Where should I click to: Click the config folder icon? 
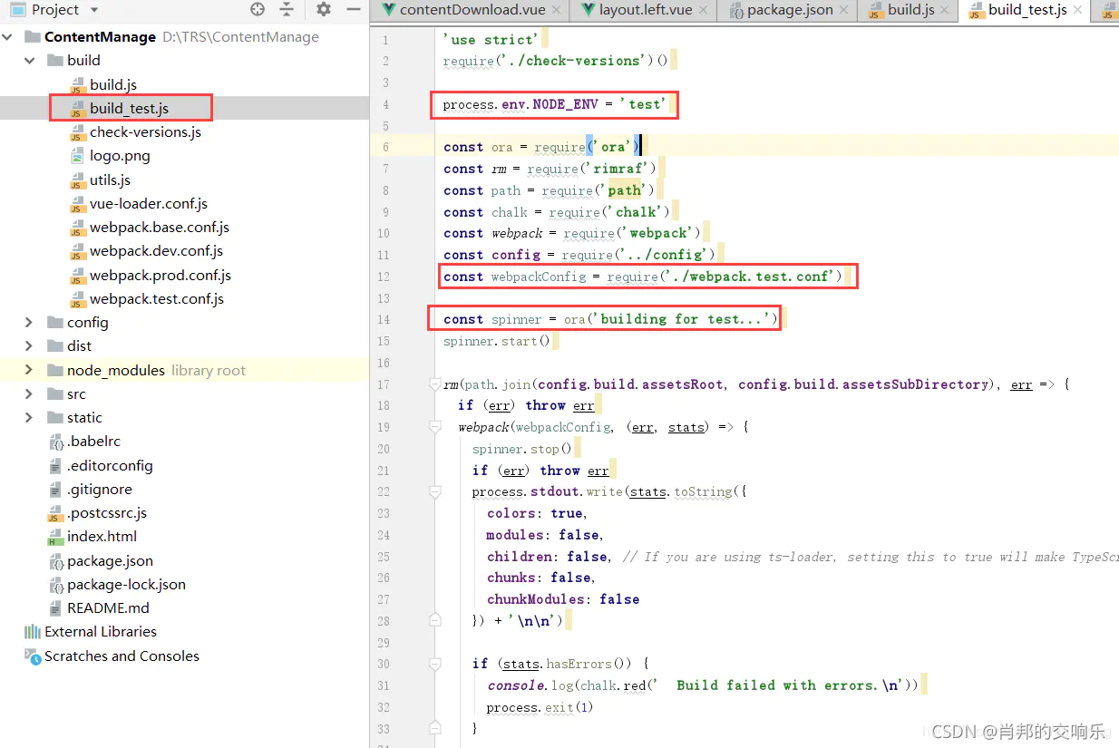tap(54, 323)
